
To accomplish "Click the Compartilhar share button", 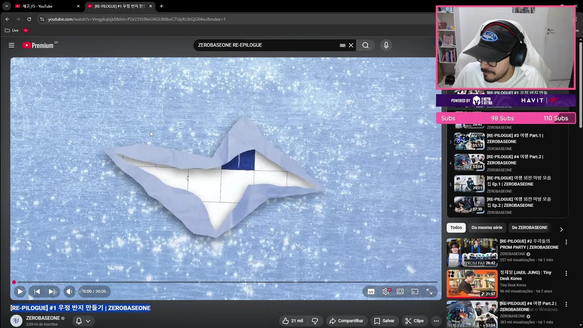I will click(346, 321).
